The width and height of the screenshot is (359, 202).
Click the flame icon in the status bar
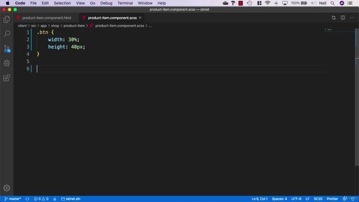pyautogui.click(x=55, y=199)
